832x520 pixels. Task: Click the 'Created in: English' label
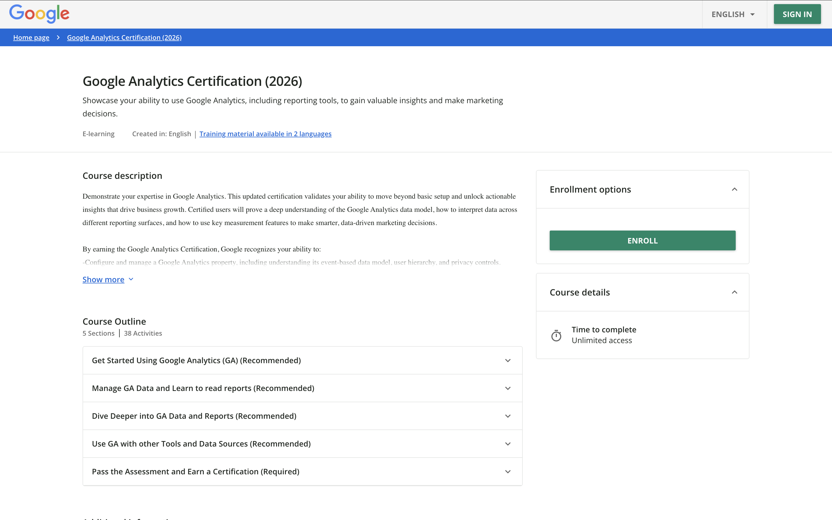point(162,134)
